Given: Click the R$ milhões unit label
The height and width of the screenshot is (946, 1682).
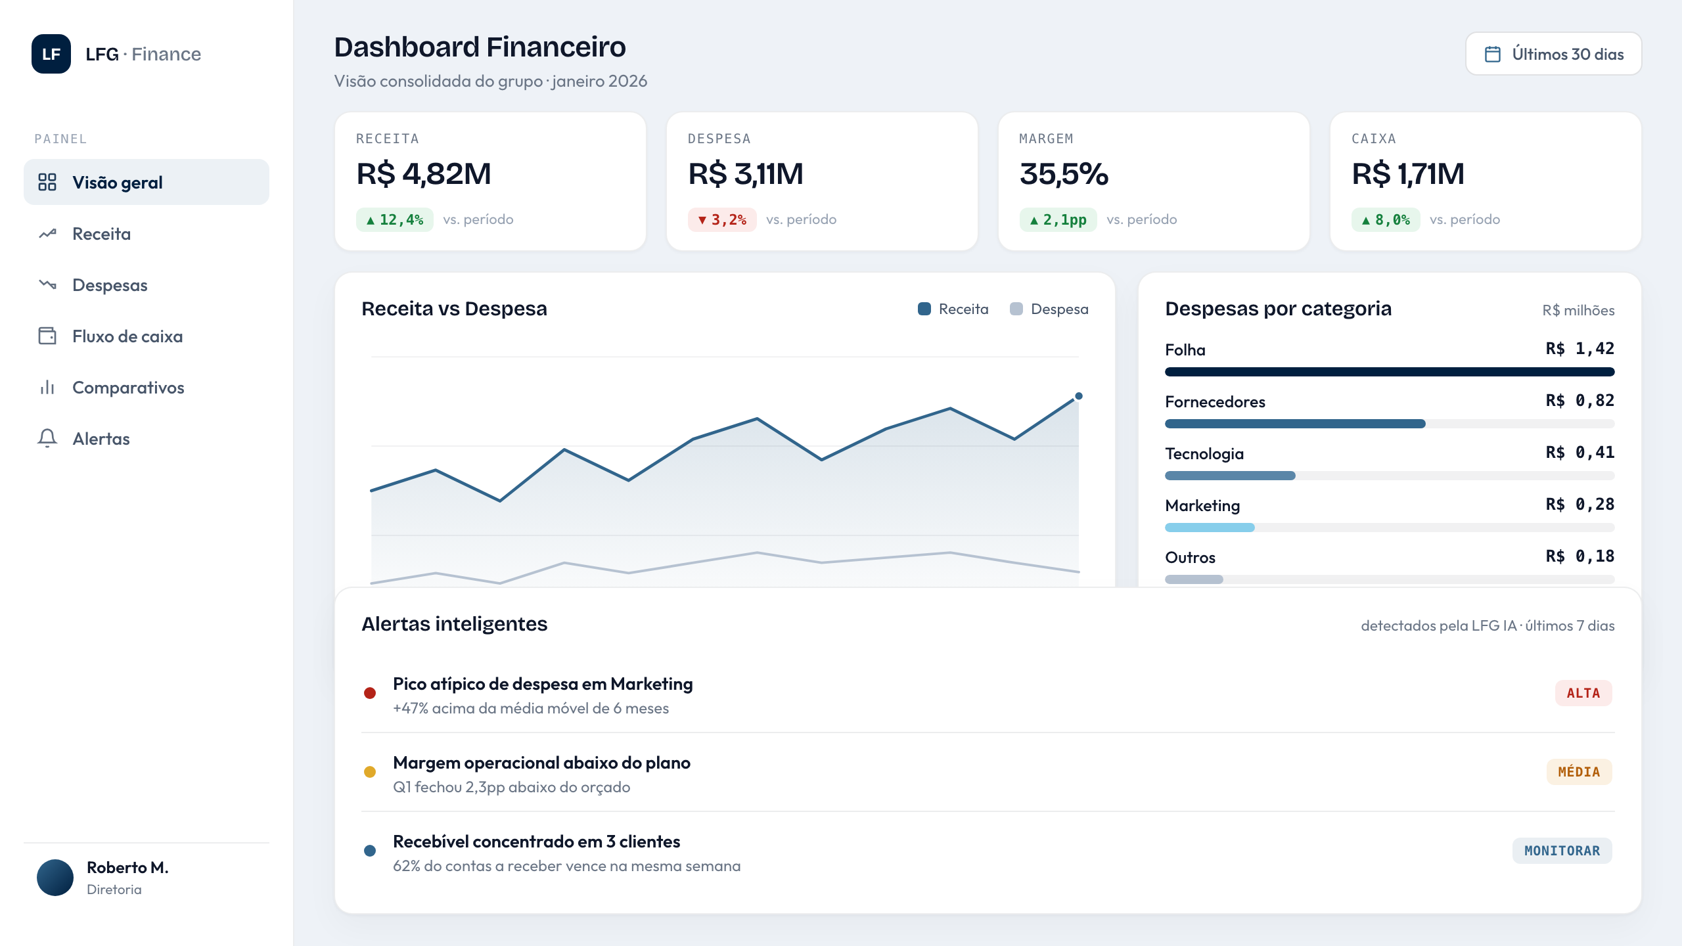Looking at the screenshot, I should point(1578,310).
